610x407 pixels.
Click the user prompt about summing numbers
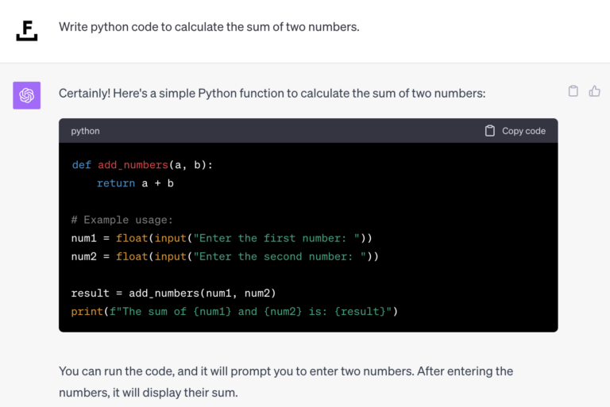coord(209,27)
